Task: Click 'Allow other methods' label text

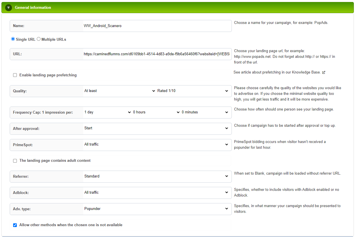Action: (71, 225)
